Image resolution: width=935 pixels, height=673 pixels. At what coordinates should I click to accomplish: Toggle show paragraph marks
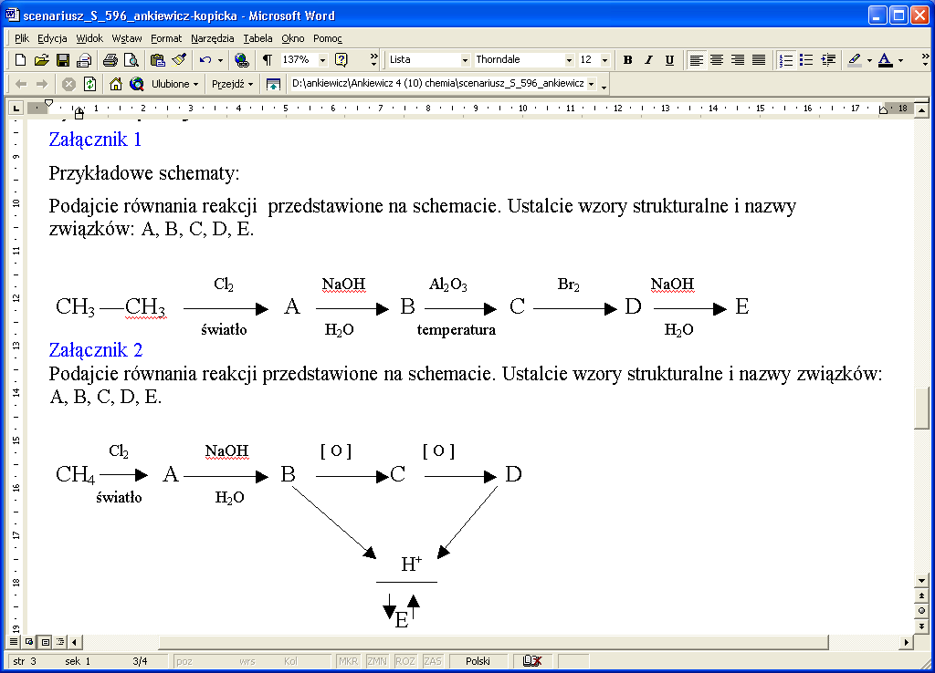(268, 59)
